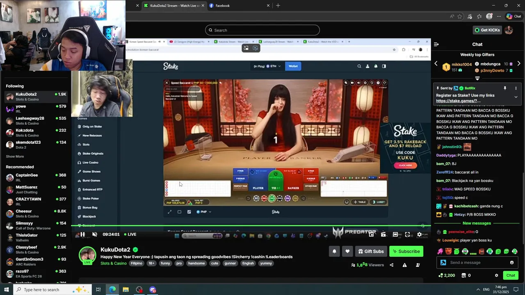Unmute the stream volume speaker icon
The height and width of the screenshot is (295, 525).
click(x=95, y=234)
